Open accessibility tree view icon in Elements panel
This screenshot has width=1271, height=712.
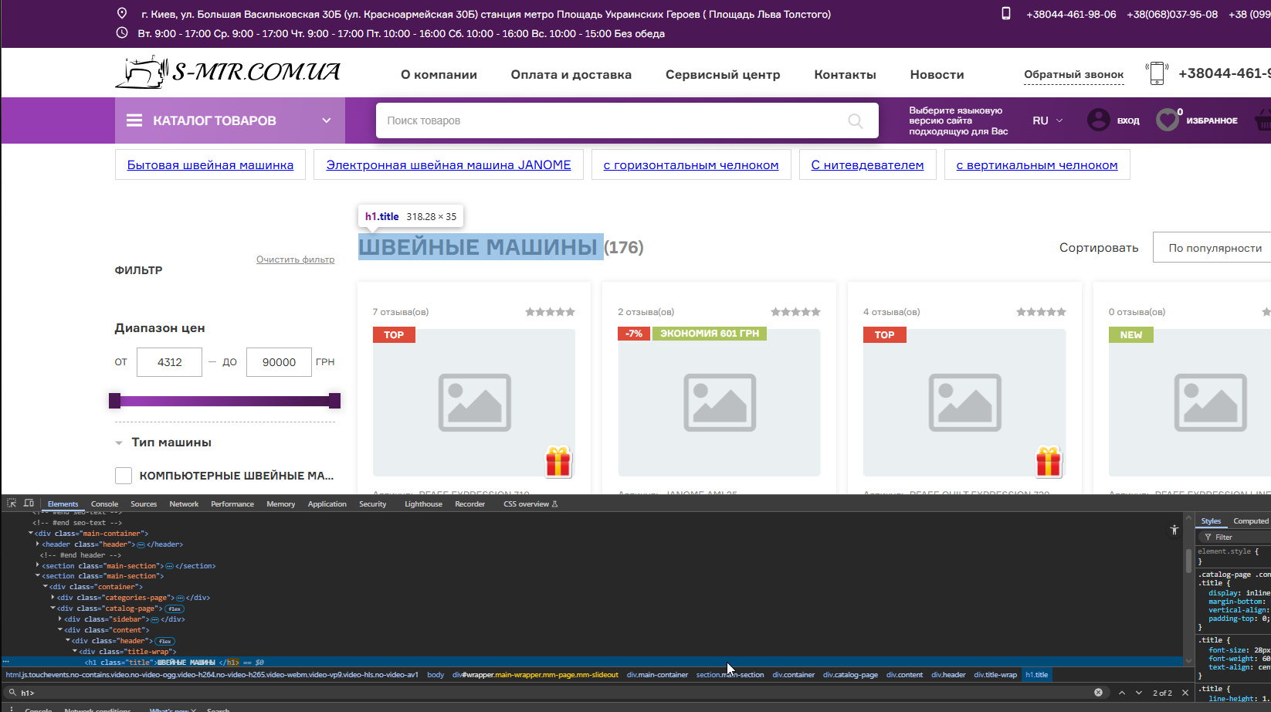point(1174,530)
